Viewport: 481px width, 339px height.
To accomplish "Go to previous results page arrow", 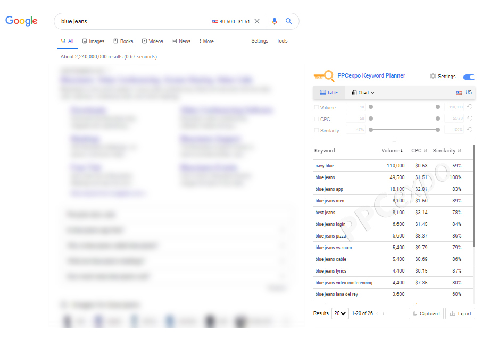I will point(377,313).
